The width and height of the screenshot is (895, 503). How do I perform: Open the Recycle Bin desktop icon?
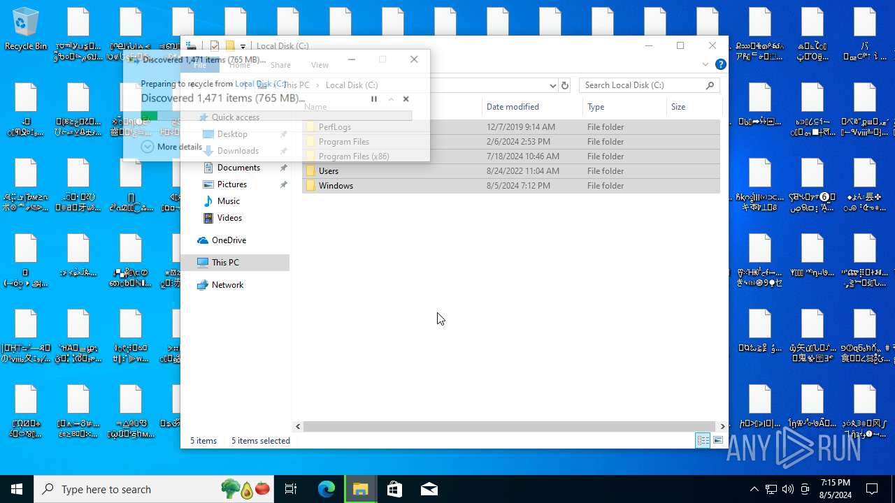pyautogui.click(x=26, y=29)
